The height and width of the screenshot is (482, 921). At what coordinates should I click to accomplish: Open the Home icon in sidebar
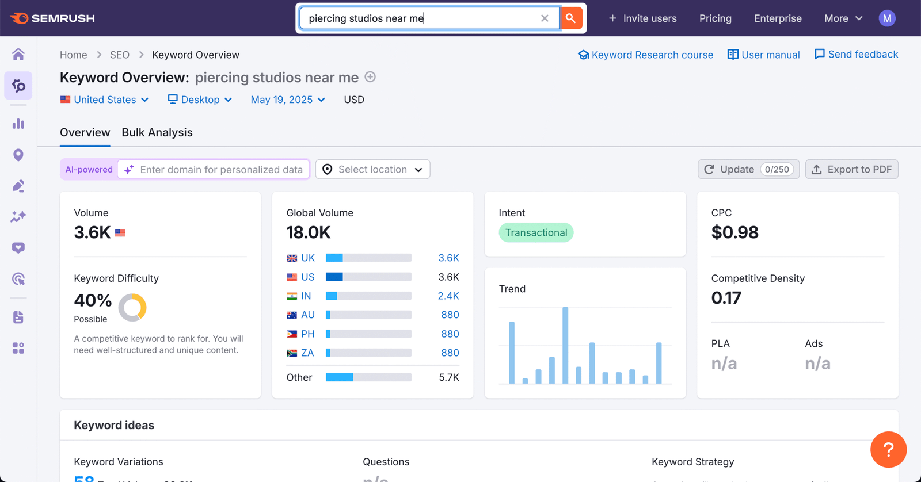click(18, 55)
